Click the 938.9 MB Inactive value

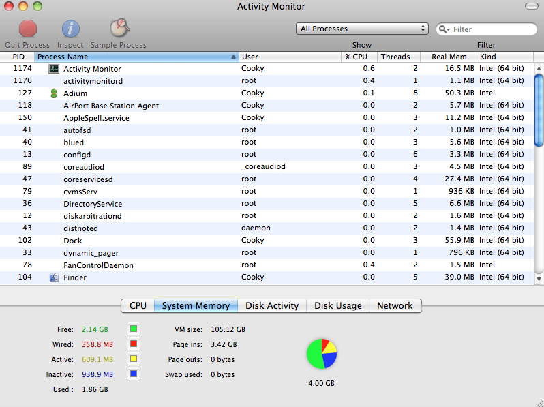coord(97,374)
